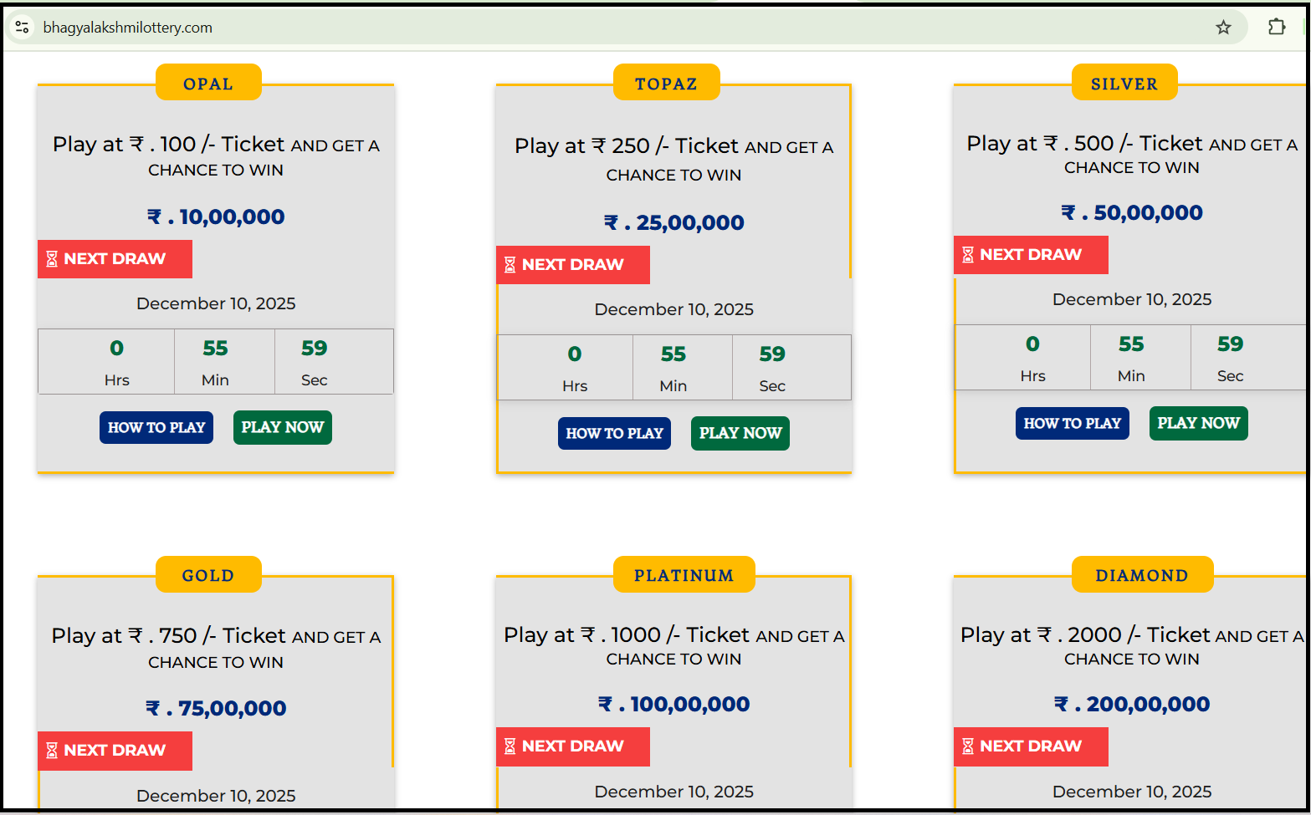The image size is (1311, 815).
Task: Open How To Play for Topaz
Action: (614, 434)
